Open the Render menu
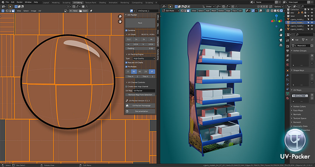This screenshot has height=167, width=315. click(x=20, y=2)
